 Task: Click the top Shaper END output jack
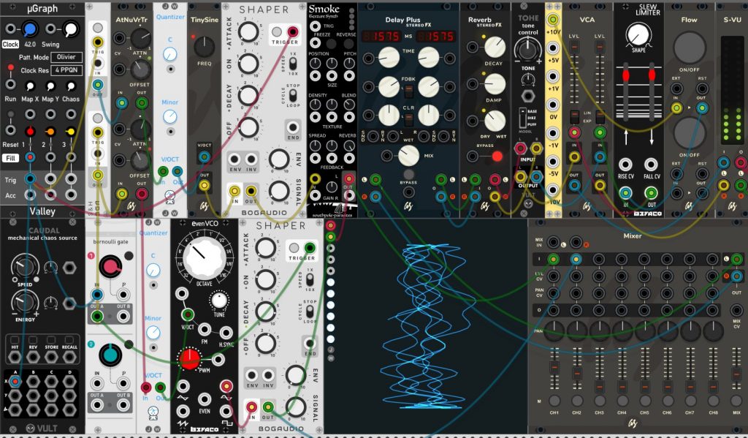tap(292, 128)
